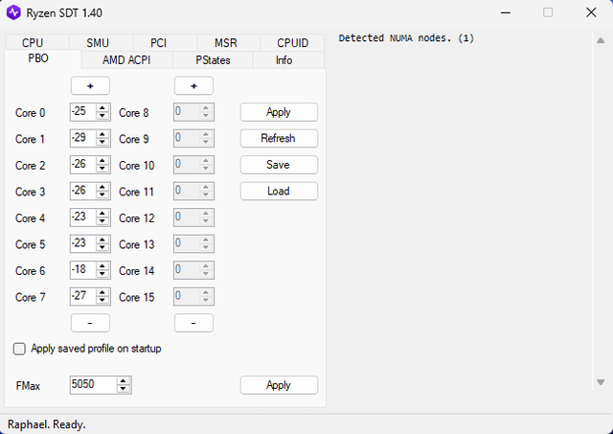Viewport: 613px width, 434px height.
Task: Decrease Core 1 offset with down arrow
Action: [x=102, y=143]
